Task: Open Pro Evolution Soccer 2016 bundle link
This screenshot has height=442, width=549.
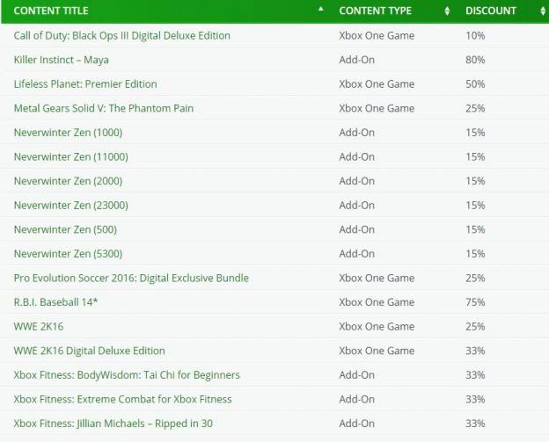Action: click(131, 278)
